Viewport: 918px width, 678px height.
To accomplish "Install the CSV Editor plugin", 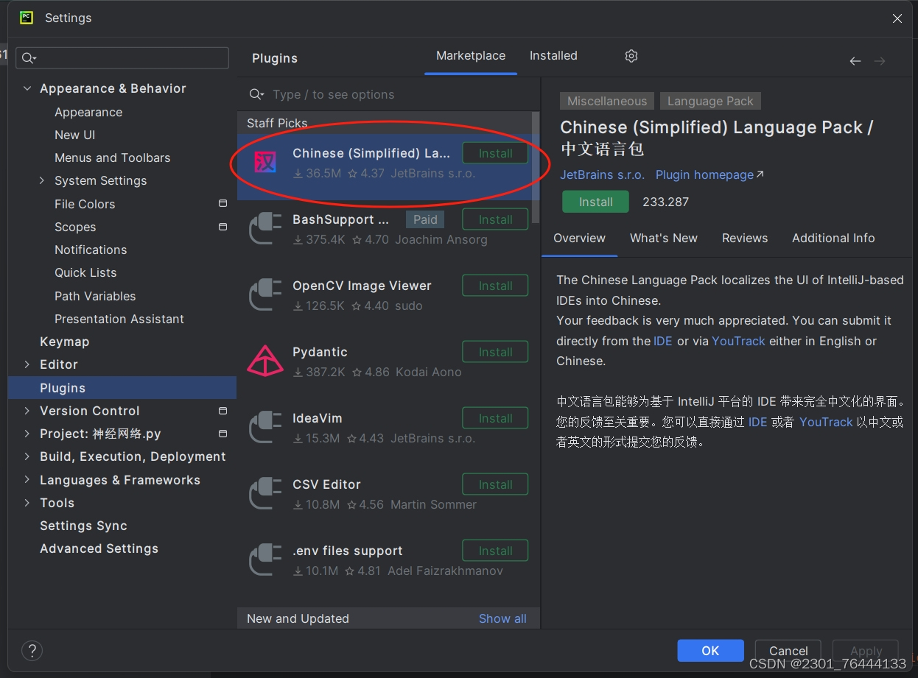I will [495, 484].
